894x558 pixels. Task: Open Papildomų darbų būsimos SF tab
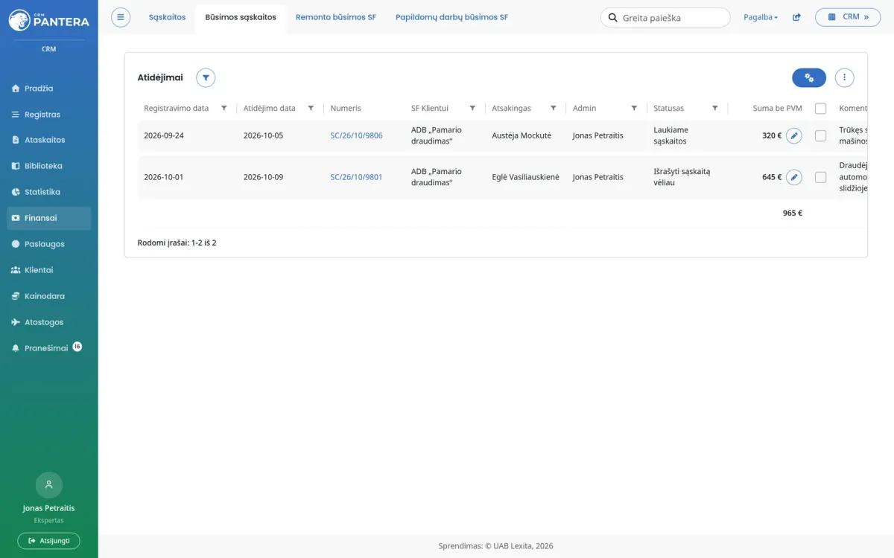(451, 17)
